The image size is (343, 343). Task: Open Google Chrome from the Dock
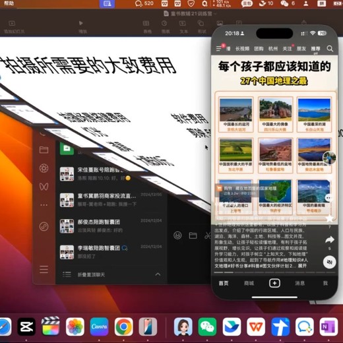point(123,327)
